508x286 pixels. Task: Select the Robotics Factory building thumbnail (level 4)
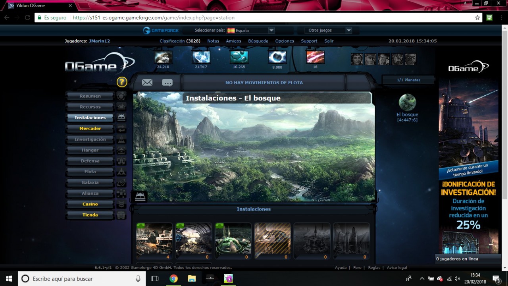click(x=154, y=241)
